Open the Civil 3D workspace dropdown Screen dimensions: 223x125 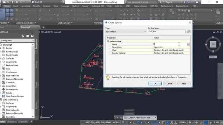(x=47, y=2)
